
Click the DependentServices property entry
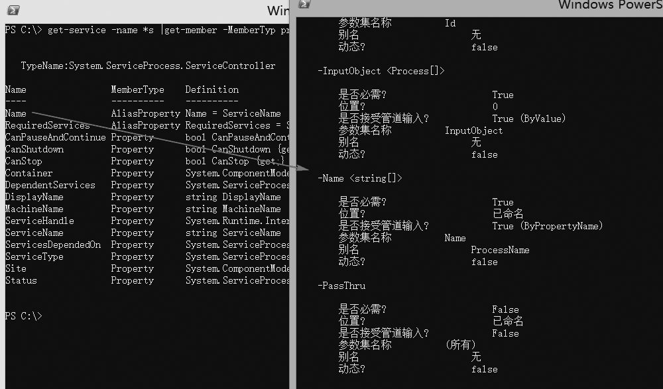tap(50, 185)
